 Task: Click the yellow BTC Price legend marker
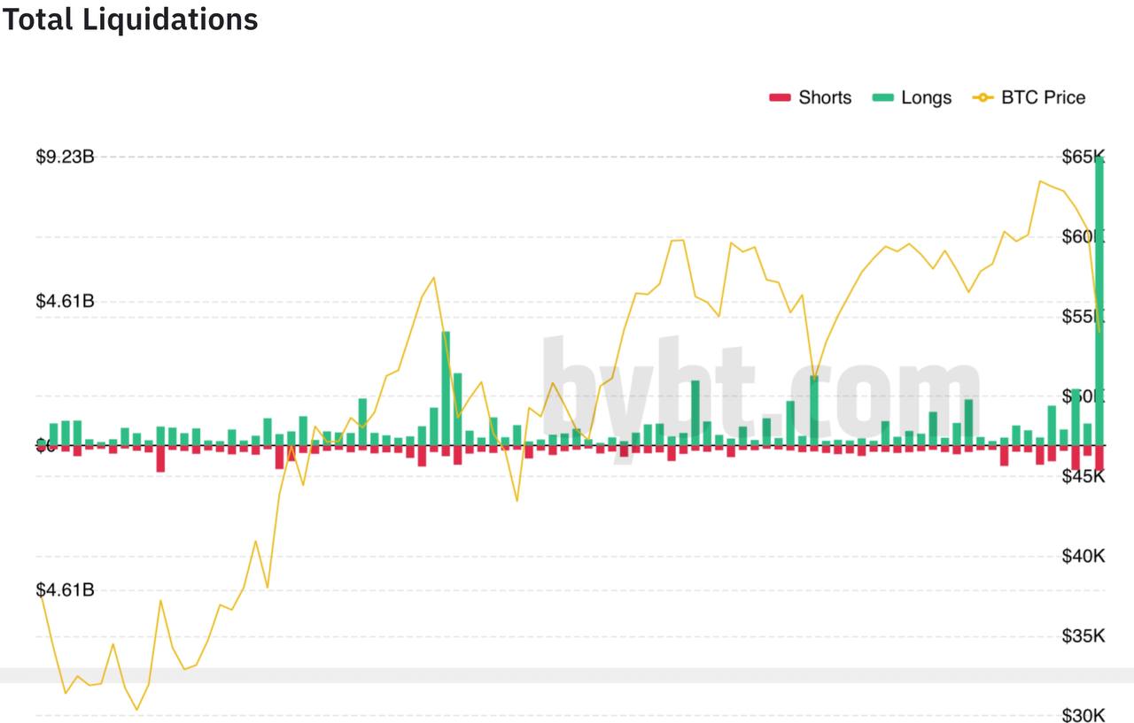coord(983,97)
